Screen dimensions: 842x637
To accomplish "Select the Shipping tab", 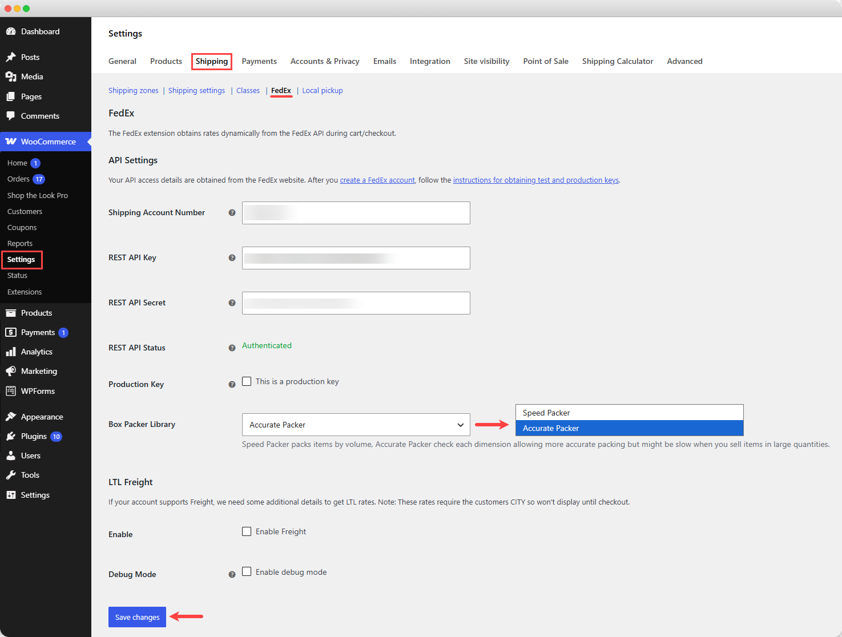I will pos(212,61).
